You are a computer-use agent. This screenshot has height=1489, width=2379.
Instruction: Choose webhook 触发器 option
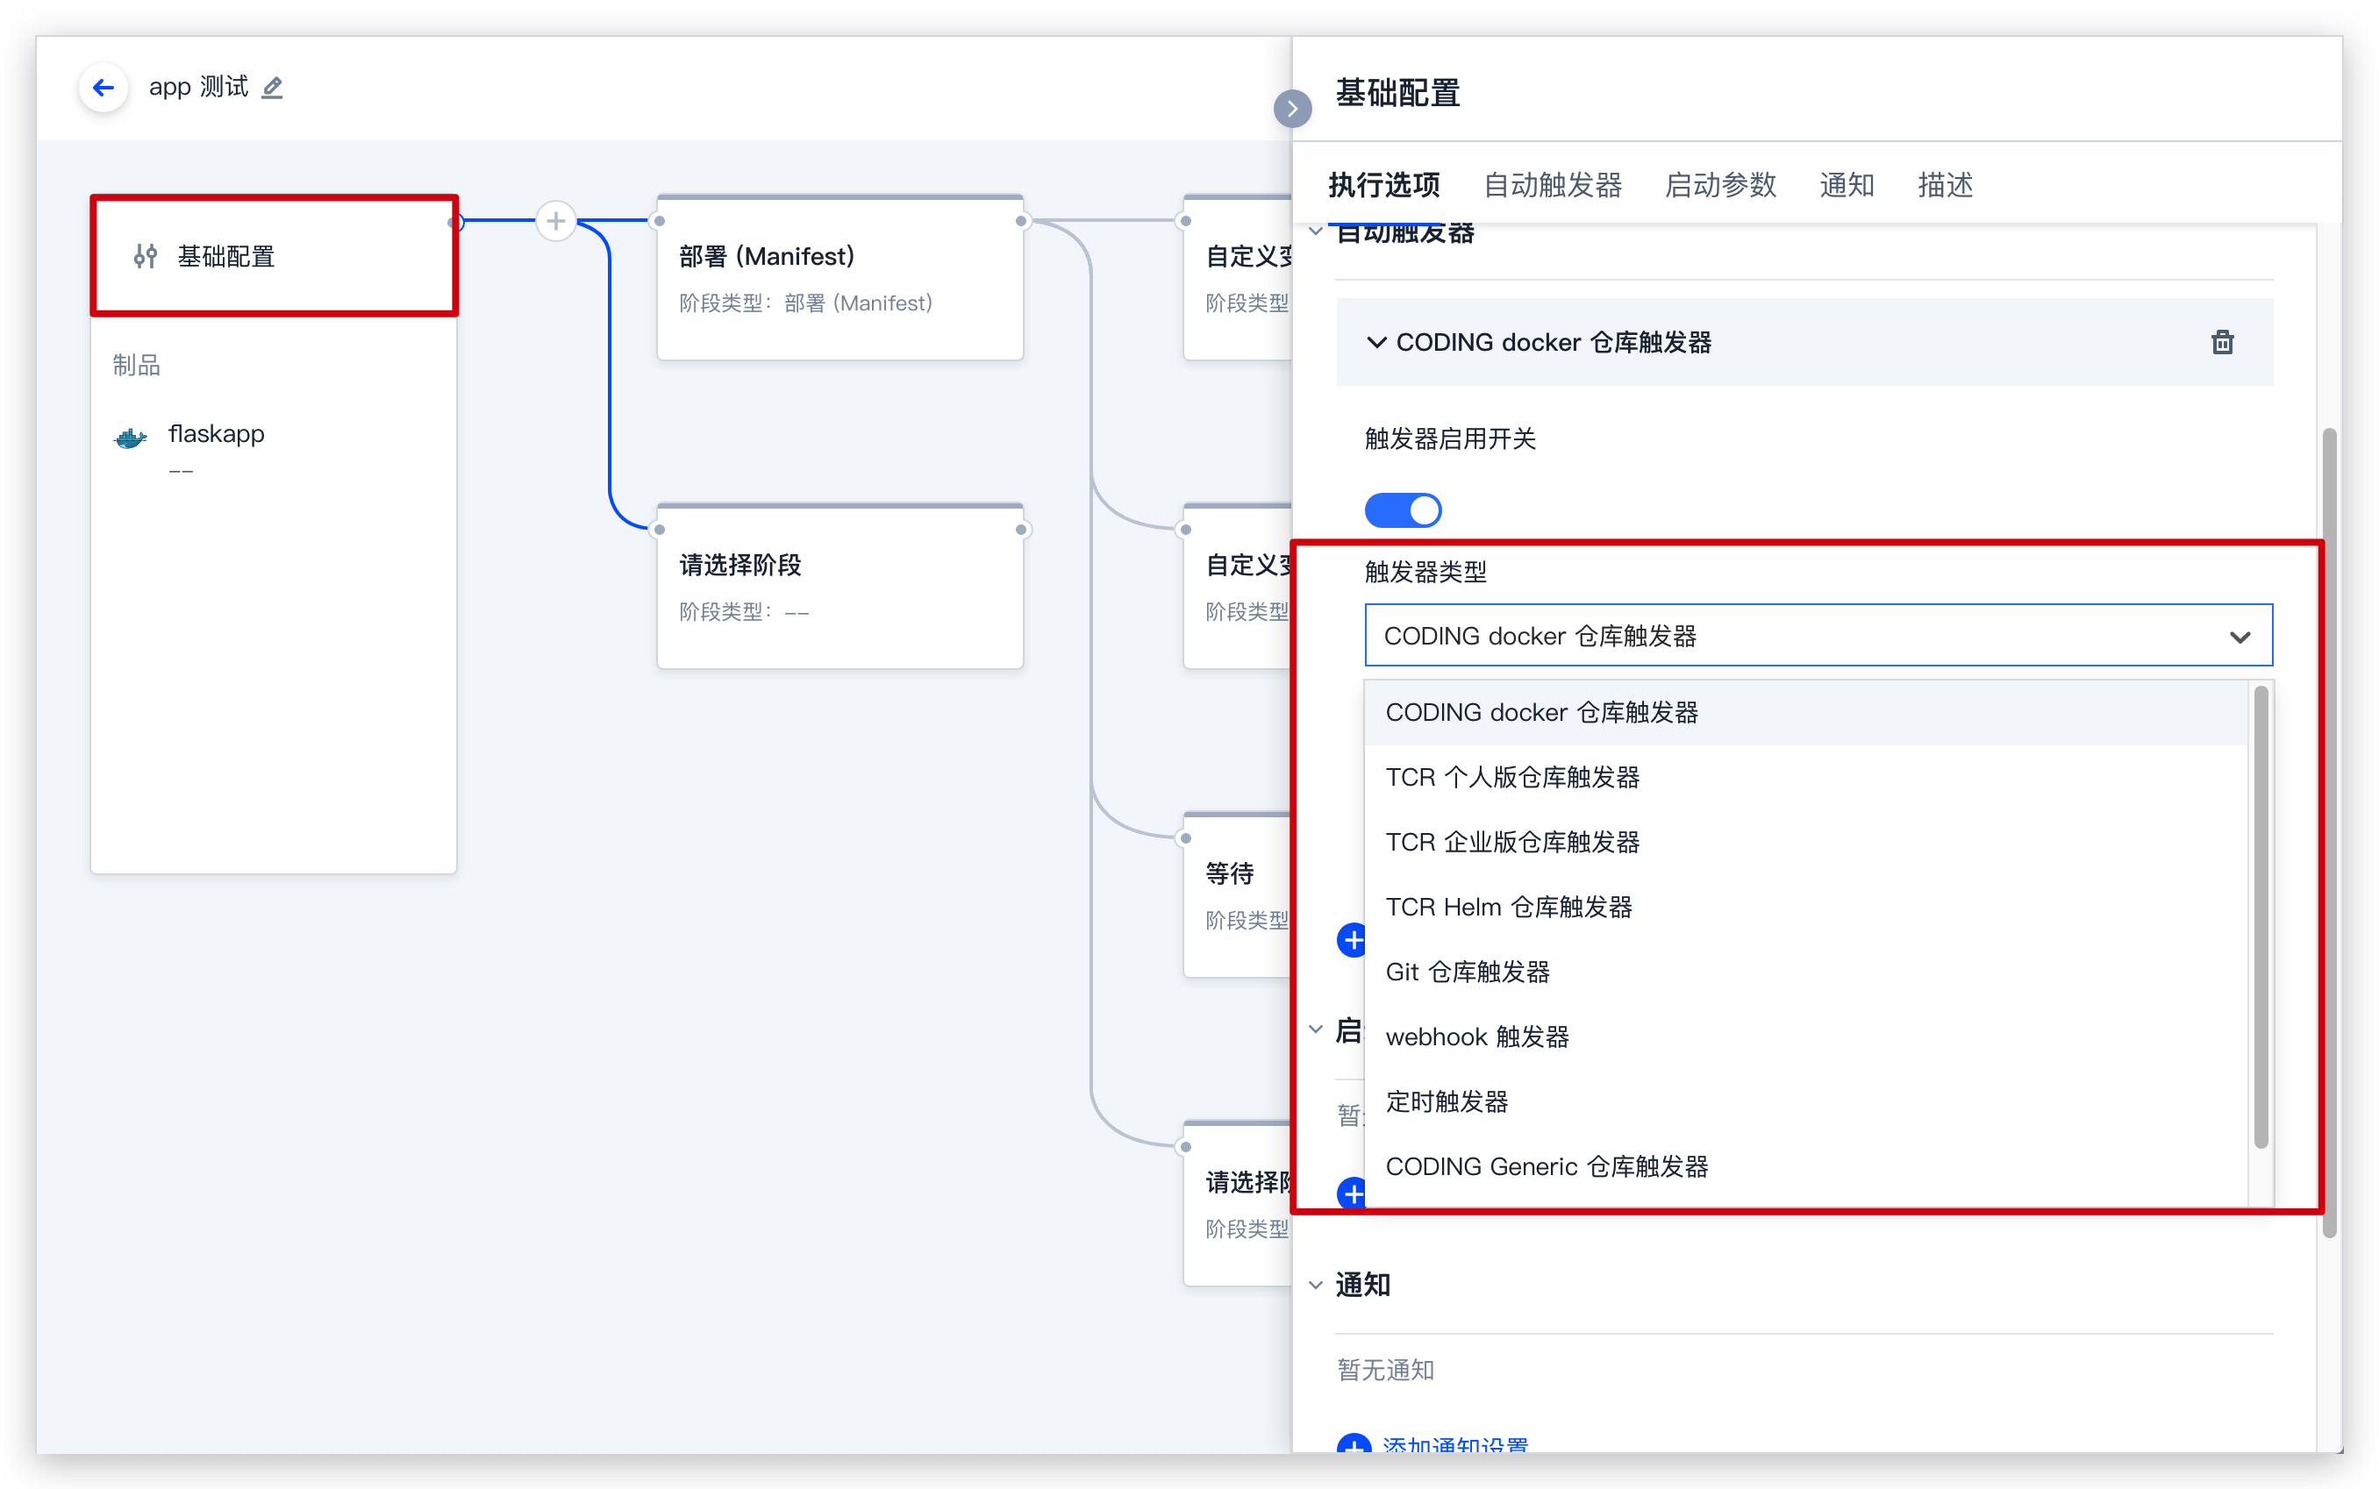pos(1807,1037)
